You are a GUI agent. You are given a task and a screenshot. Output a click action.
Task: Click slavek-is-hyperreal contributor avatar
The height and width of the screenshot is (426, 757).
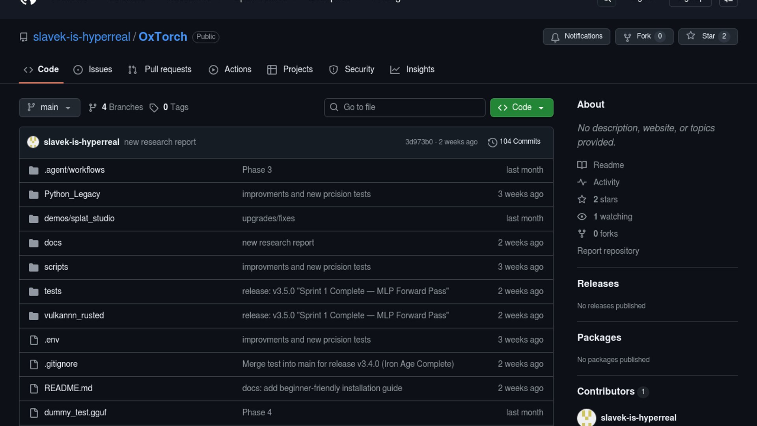[x=586, y=417]
